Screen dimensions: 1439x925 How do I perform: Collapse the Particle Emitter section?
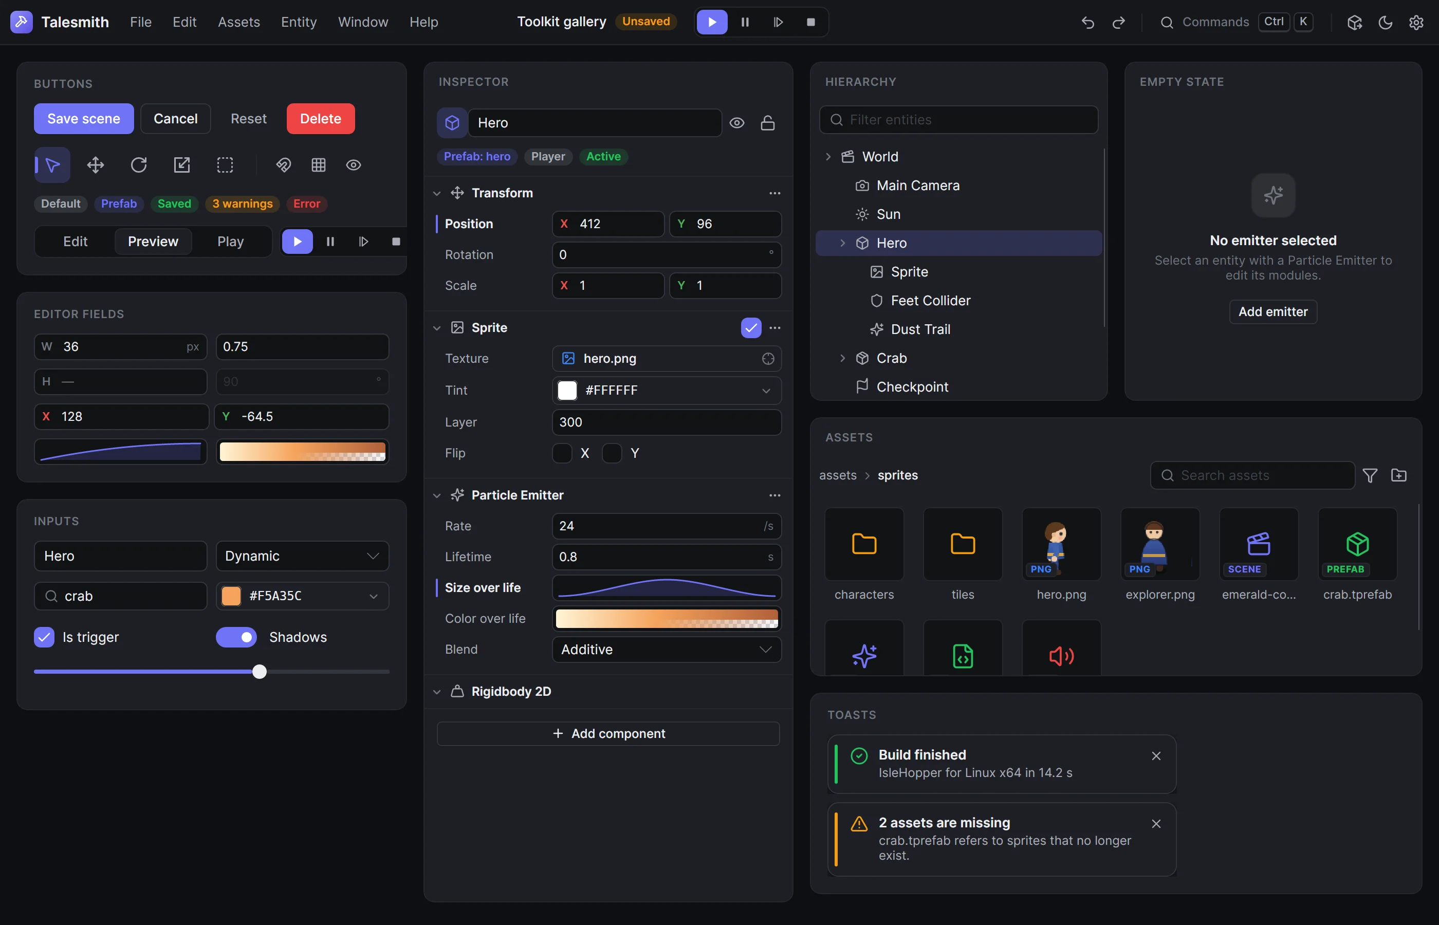click(437, 495)
